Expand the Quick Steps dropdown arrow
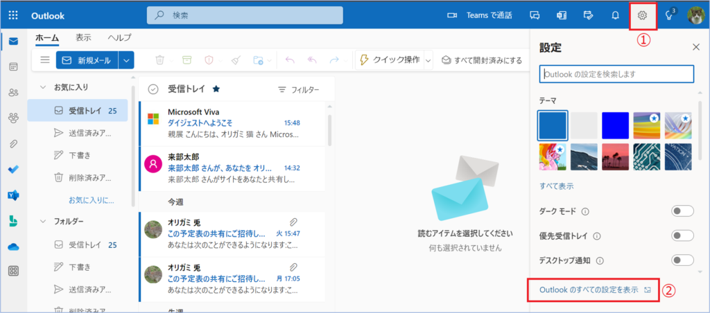 tap(428, 60)
